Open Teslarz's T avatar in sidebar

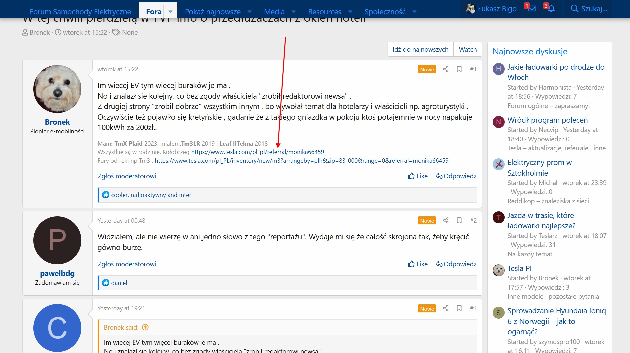click(498, 217)
